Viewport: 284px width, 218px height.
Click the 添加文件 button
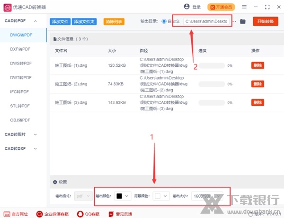click(x=60, y=22)
